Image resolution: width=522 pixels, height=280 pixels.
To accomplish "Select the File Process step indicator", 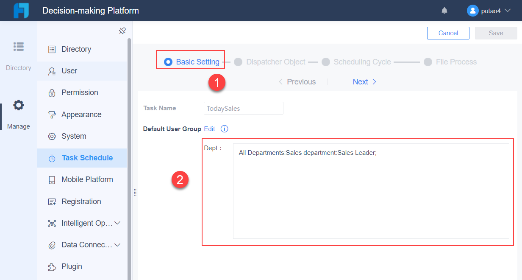I will [428, 62].
